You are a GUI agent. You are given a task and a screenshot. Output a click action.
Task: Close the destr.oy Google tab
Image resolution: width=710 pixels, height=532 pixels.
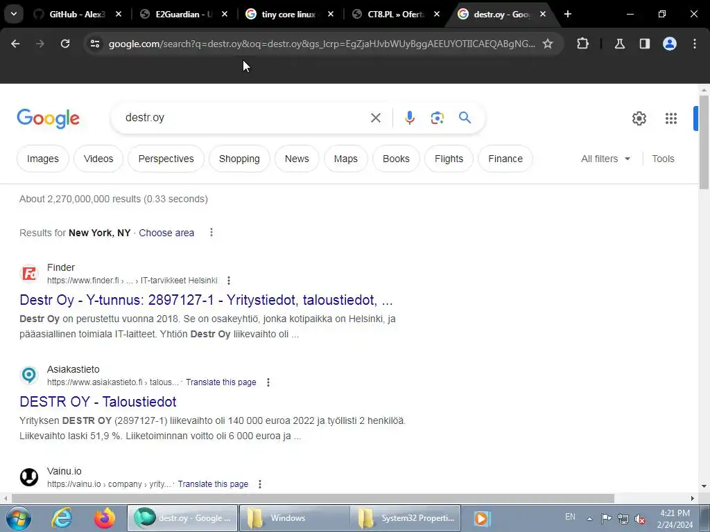pos(542,14)
